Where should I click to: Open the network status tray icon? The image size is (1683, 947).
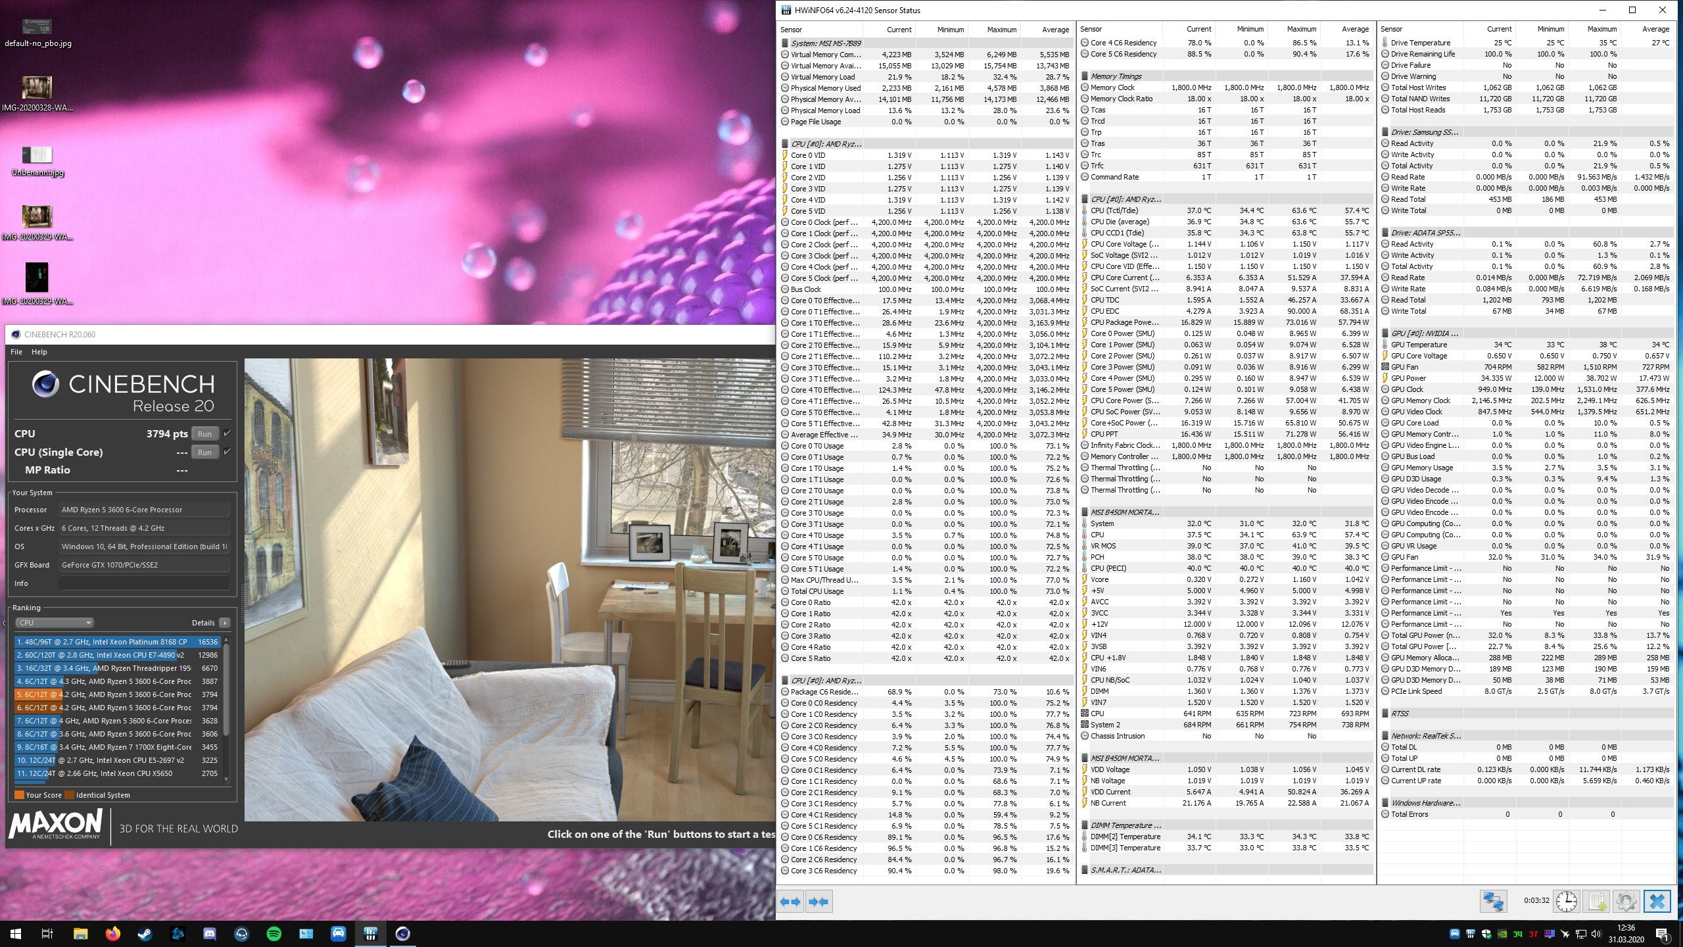click(1580, 934)
